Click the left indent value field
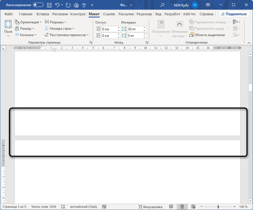The width and height of the screenshot is (253, 210). point(109,29)
